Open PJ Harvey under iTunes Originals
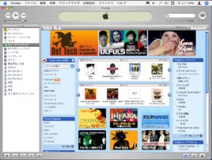This screenshot has width=212, height=160. [x=49, y=141]
